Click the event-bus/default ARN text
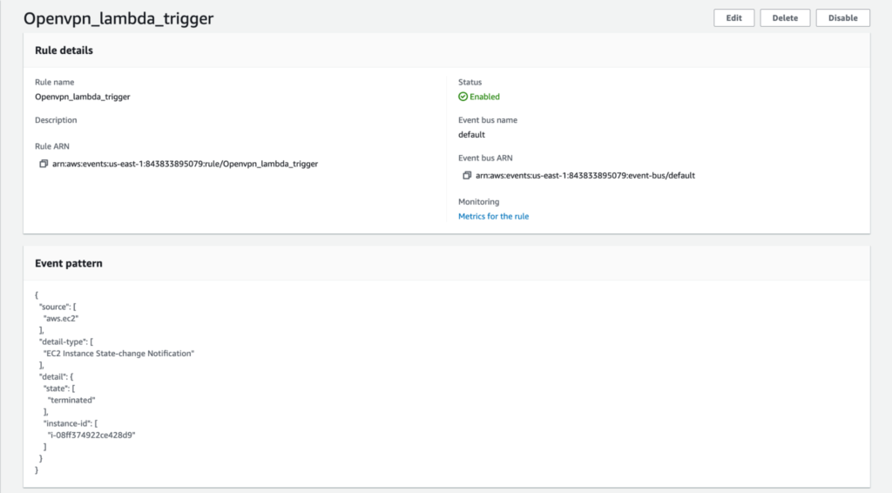The width and height of the screenshot is (892, 493). (585, 175)
